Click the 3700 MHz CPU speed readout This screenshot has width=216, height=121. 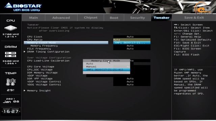point(11,34)
